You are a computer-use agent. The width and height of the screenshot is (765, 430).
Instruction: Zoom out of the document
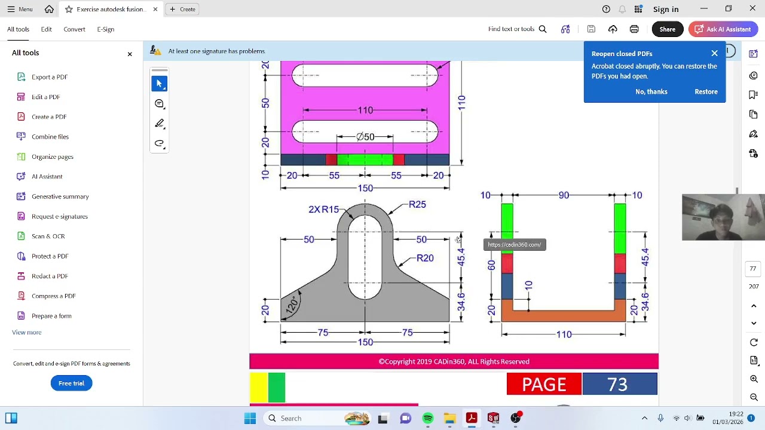click(754, 397)
